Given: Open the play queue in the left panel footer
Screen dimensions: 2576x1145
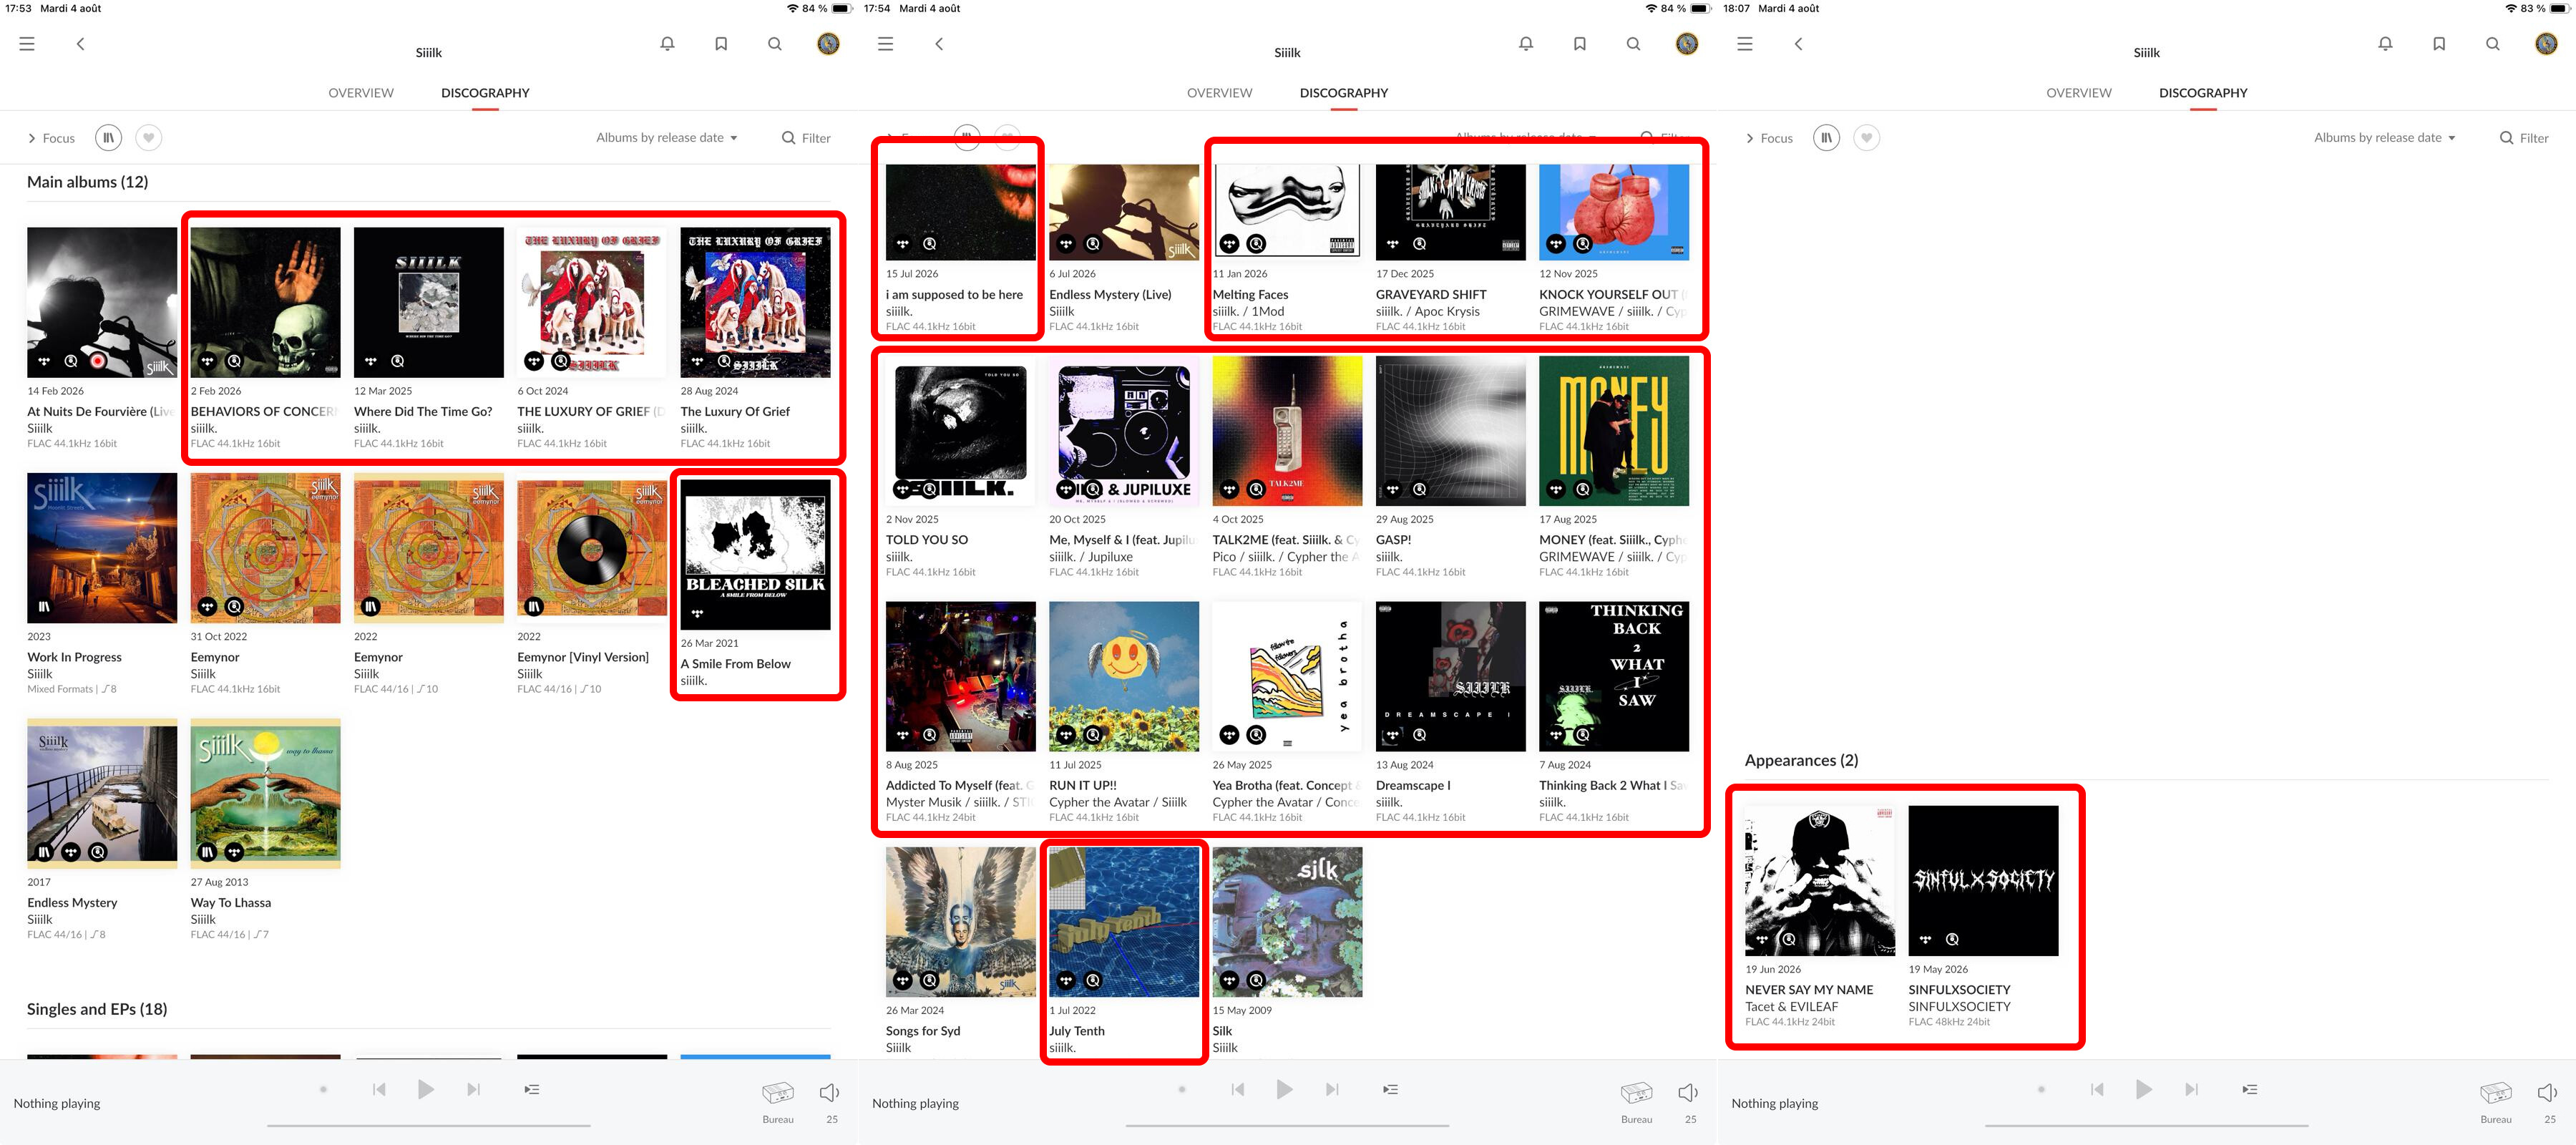Looking at the screenshot, I should (x=532, y=1089).
